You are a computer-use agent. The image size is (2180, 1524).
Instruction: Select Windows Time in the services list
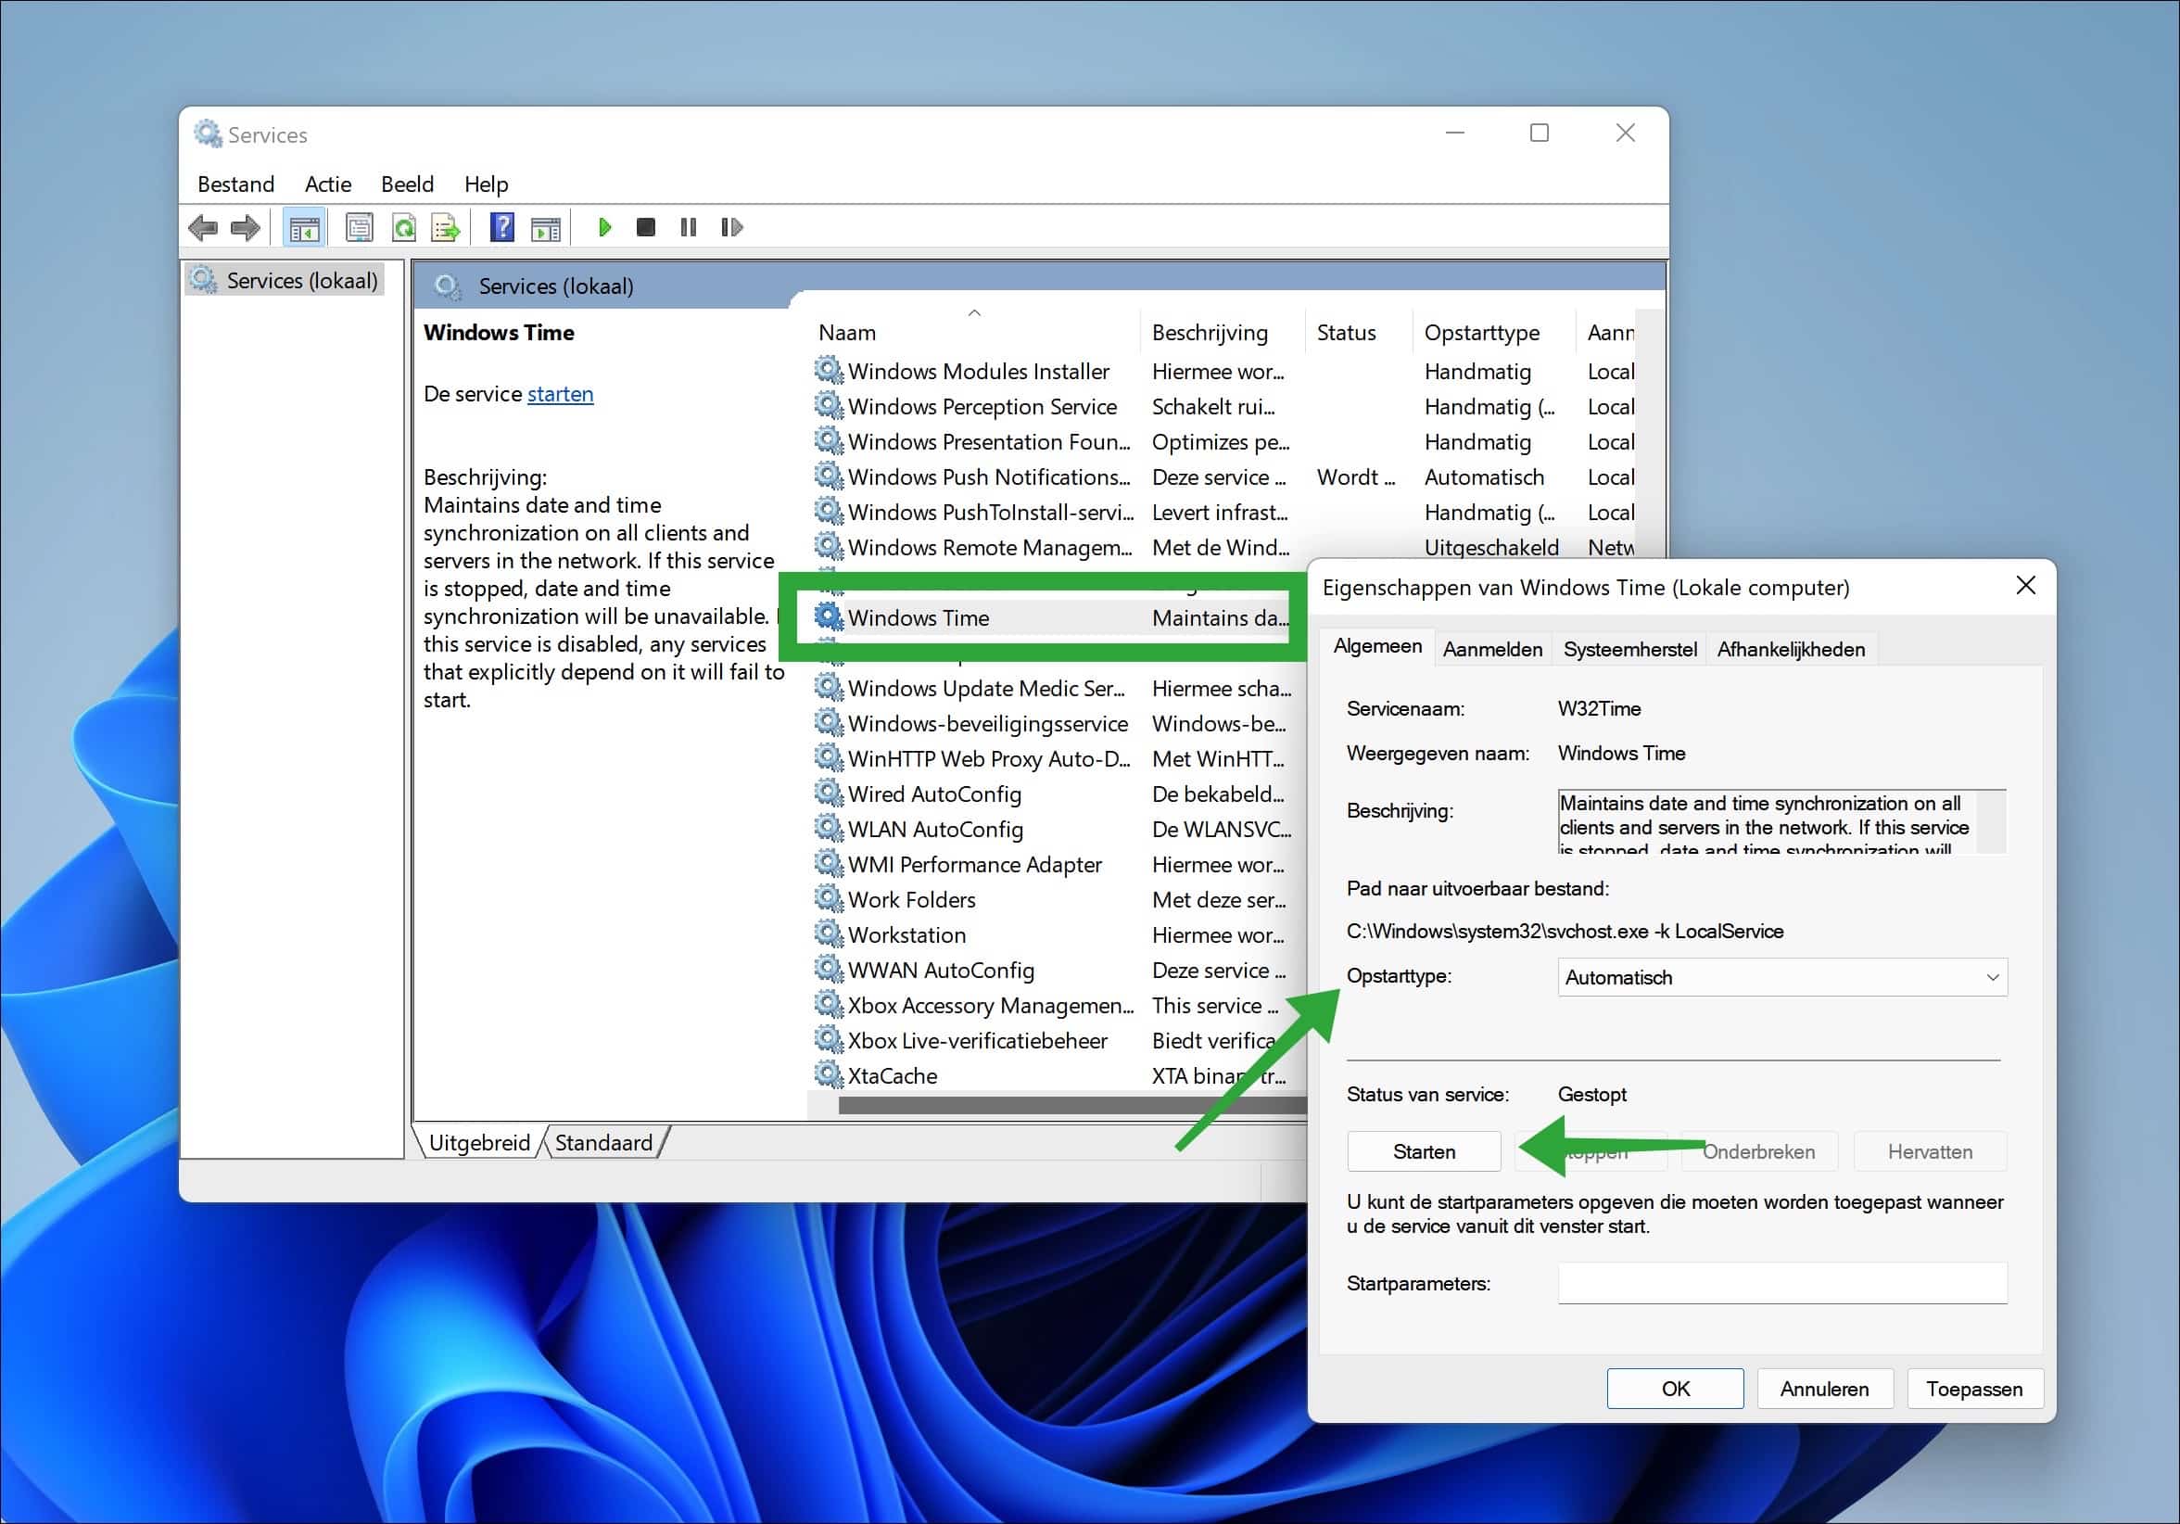pyautogui.click(x=918, y=617)
